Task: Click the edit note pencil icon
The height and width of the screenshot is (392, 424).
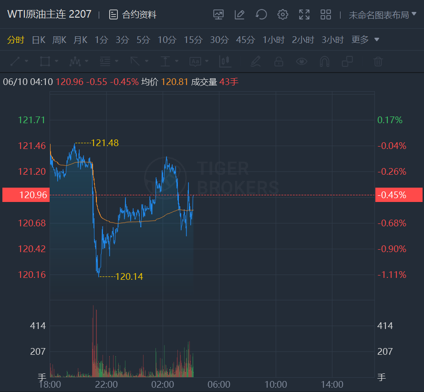Action: click(239, 15)
